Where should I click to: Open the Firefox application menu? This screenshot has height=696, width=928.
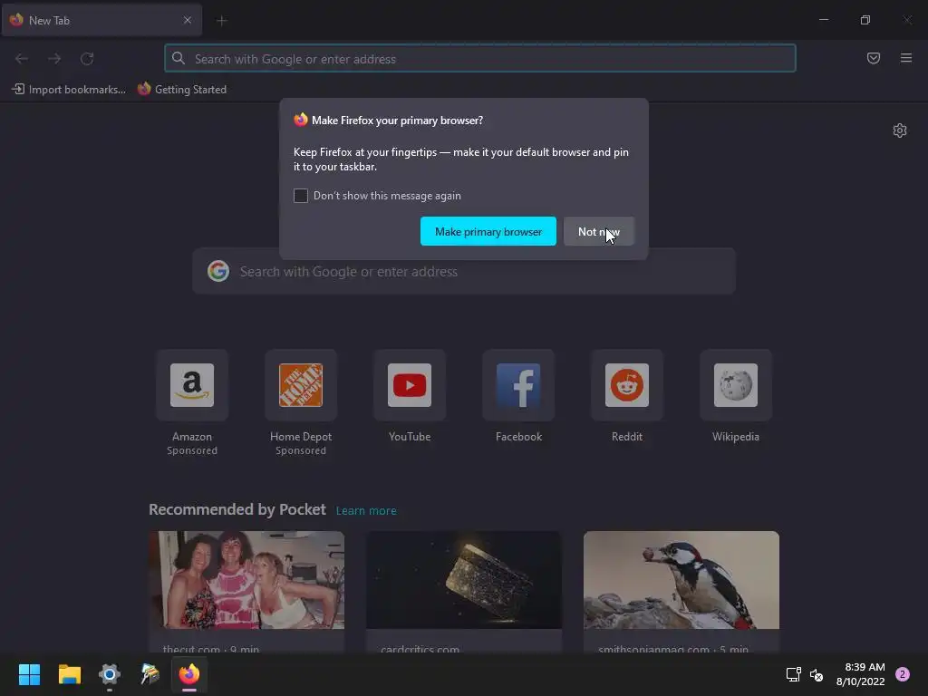click(906, 58)
